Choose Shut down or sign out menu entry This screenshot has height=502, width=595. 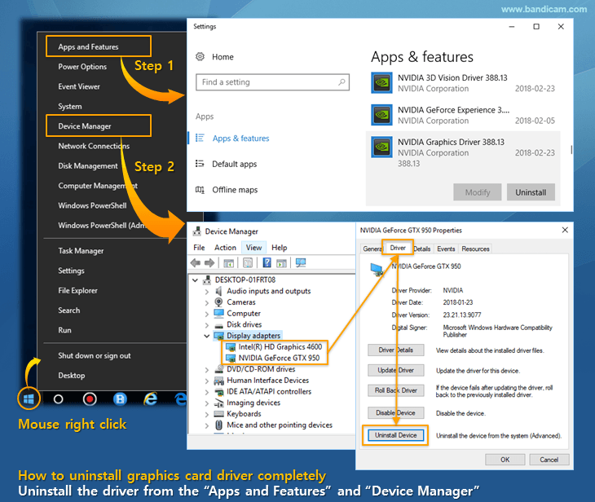(x=94, y=355)
